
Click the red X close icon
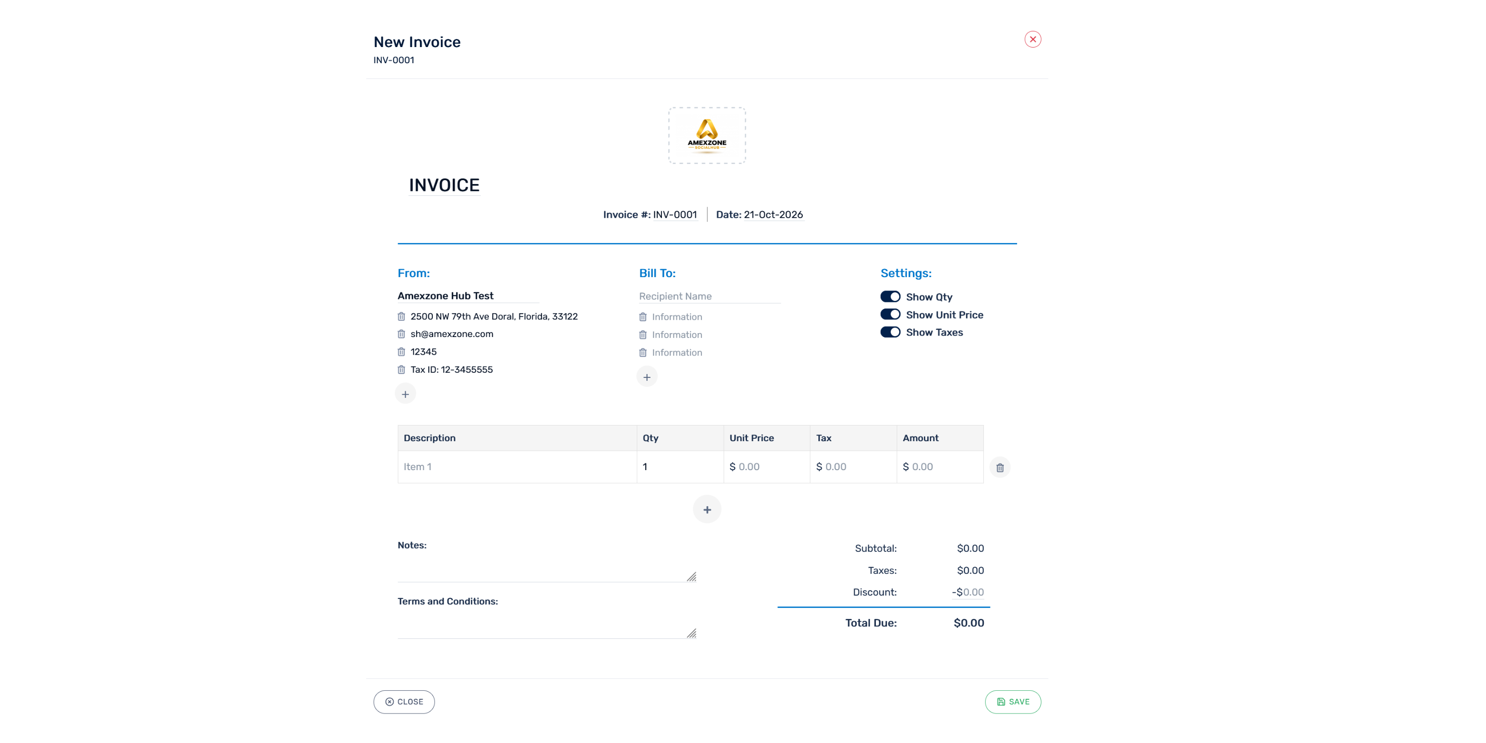click(1032, 39)
